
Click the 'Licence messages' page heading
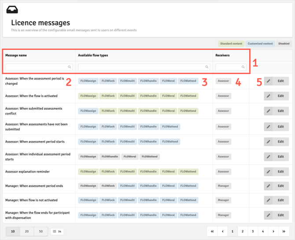41,23
